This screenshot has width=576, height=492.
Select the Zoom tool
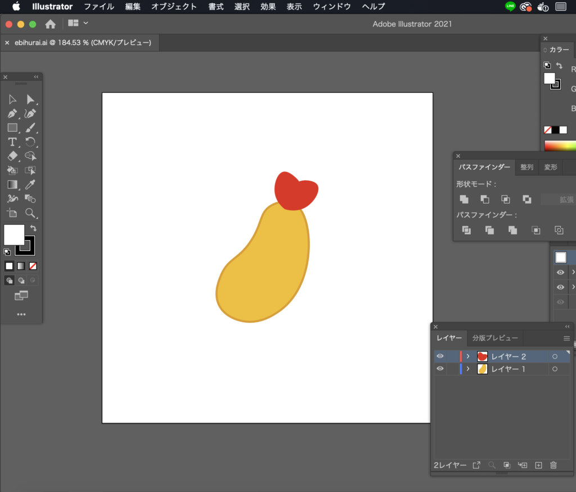coord(31,213)
